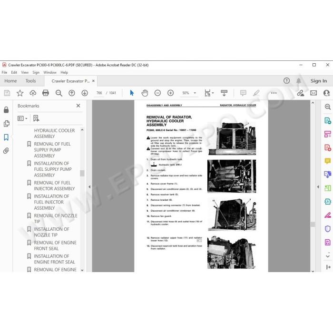The height and width of the screenshot is (333, 333).
Task: Open the Comment tool in right pane
Action: (x=327, y=161)
